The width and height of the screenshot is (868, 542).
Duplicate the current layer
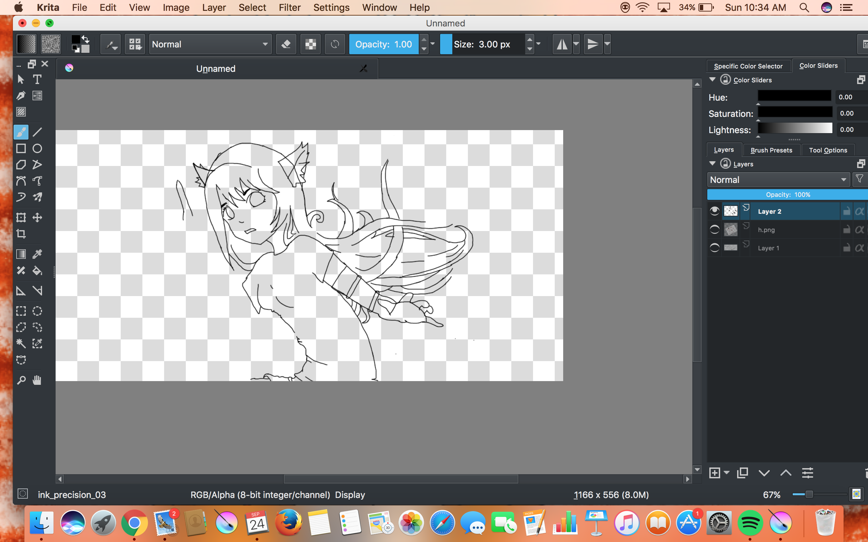tap(743, 473)
